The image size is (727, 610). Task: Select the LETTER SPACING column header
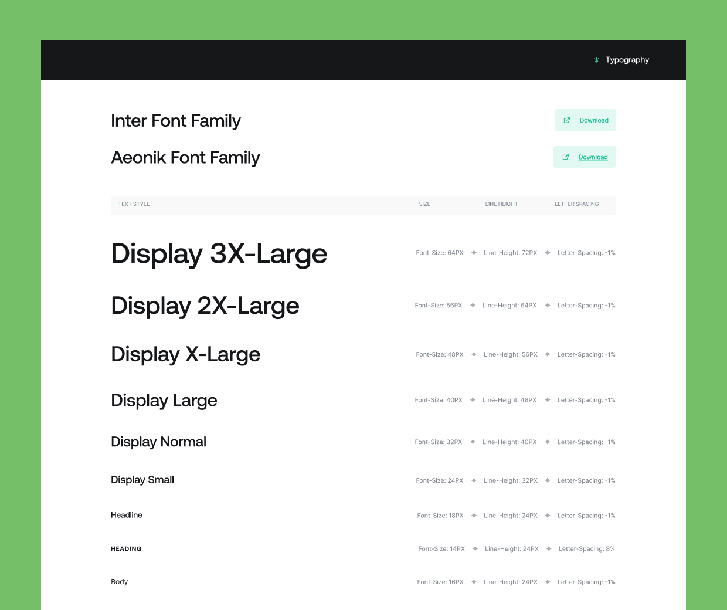click(576, 204)
